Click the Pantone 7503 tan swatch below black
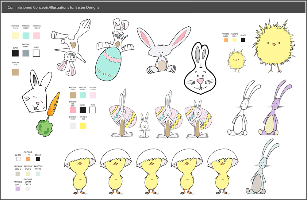 coord(15,72)
